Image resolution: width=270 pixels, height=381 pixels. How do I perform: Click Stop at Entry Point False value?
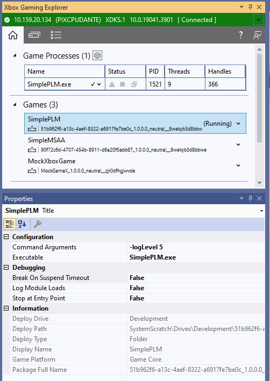pyautogui.click(x=196, y=298)
